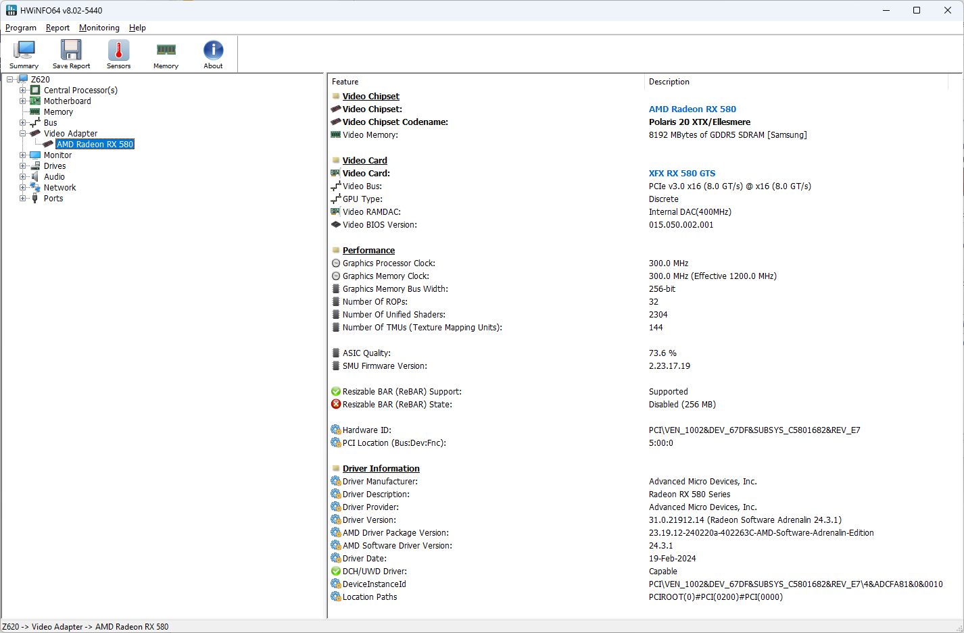Click the PCI Location row label
The height and width of the screenshot is (633, 964).
point(394,442)
